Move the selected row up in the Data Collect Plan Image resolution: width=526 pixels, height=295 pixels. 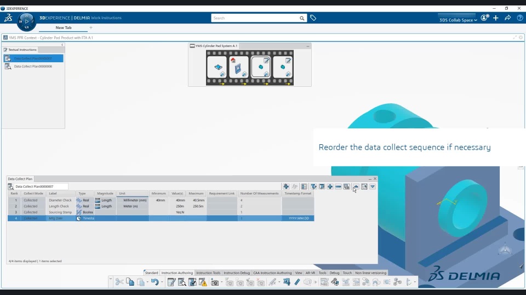(356, 187)
